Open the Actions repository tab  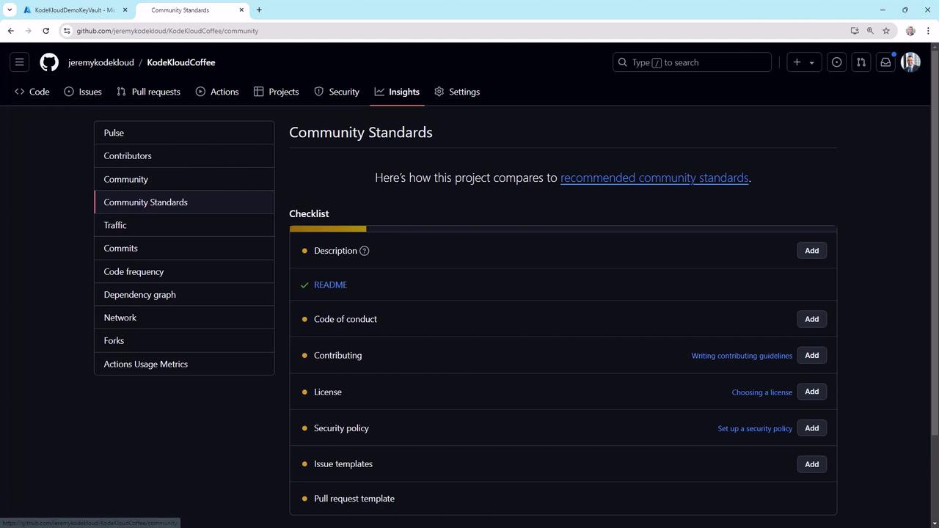point(217,92)
